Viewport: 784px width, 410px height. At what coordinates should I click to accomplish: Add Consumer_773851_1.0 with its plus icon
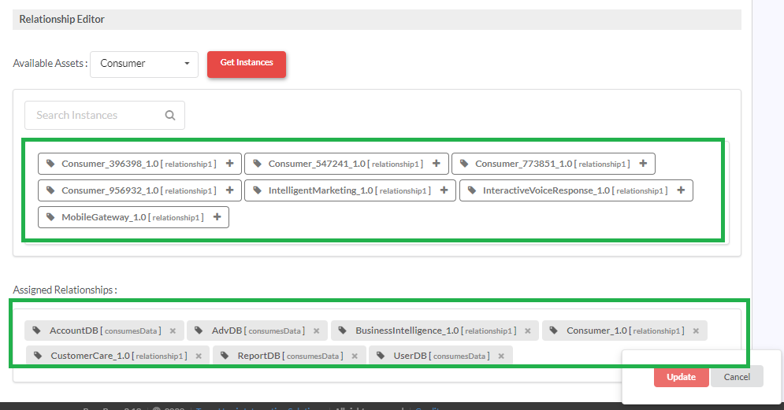(x=643, y=164)
